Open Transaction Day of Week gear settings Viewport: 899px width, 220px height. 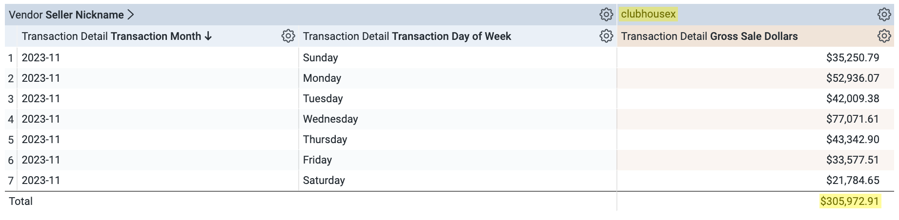(x=606, y=36)
